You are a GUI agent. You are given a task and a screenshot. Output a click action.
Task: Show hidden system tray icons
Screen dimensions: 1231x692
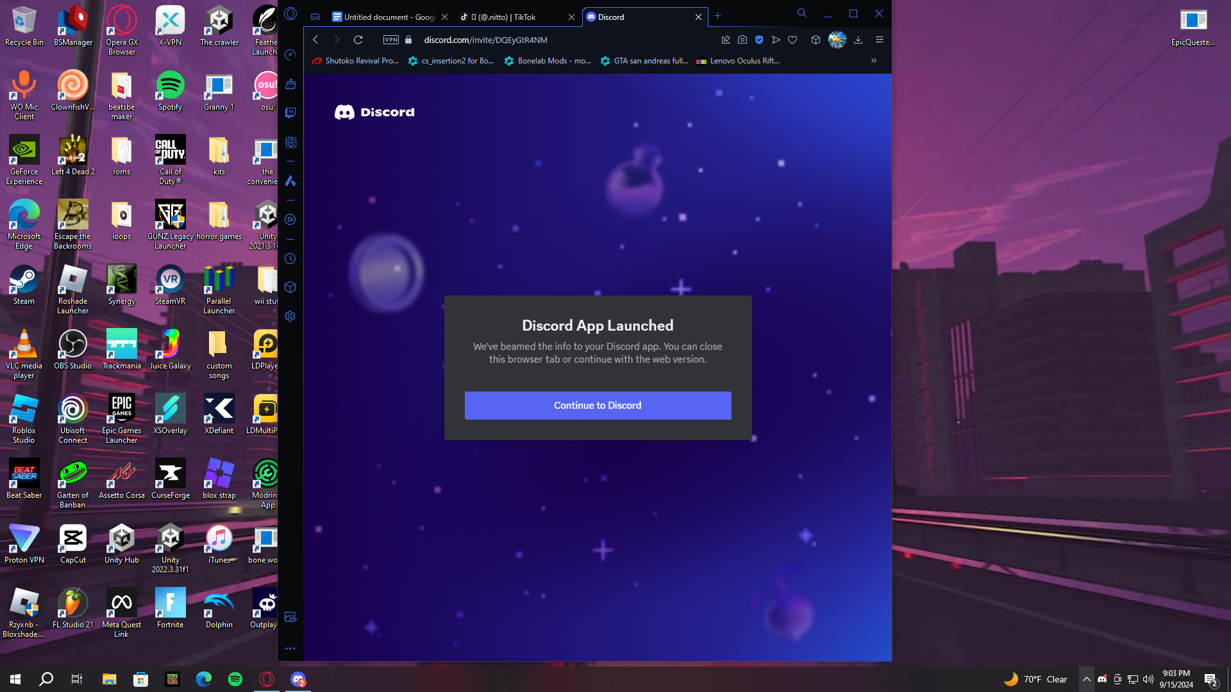click(1086, 679)
